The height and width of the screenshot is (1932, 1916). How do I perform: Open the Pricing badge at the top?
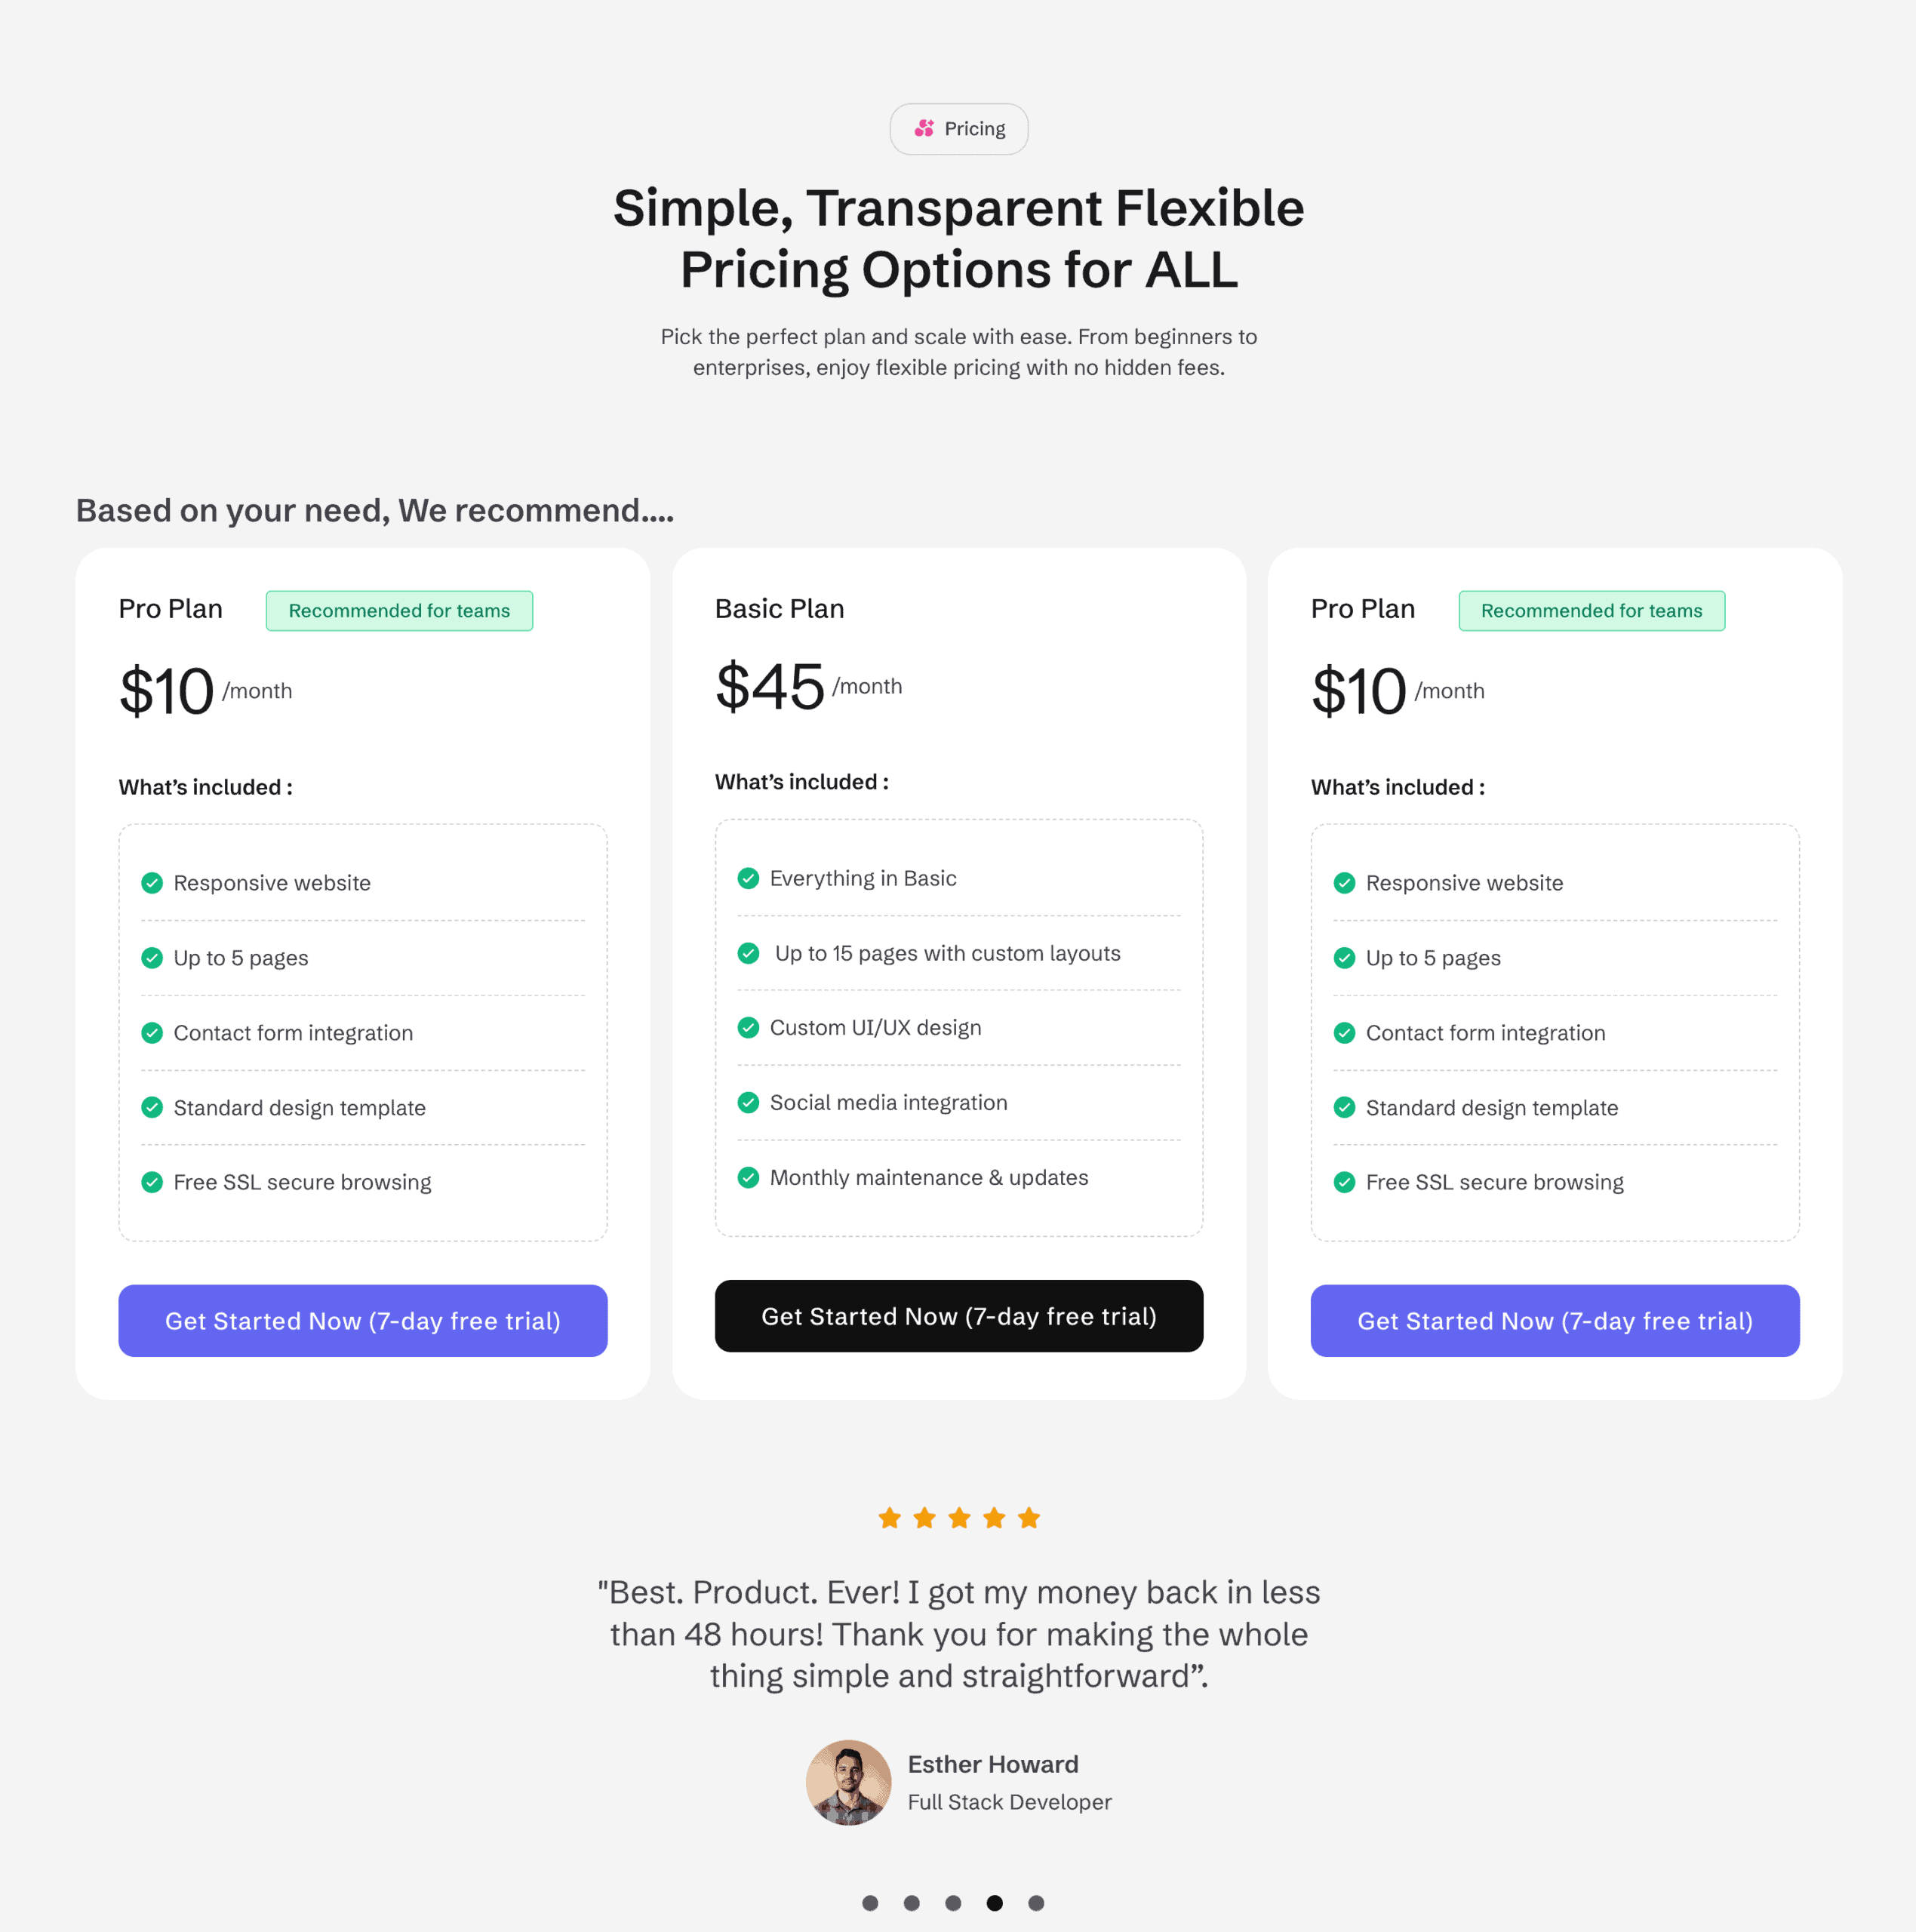pos(958,128)
